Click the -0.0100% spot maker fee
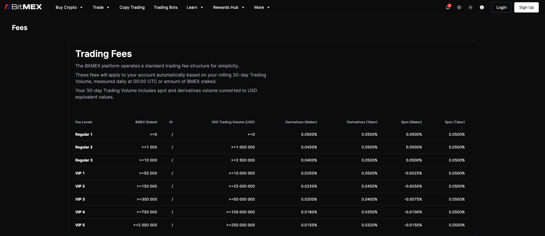The image size is (545, 236). click(413, 212)
